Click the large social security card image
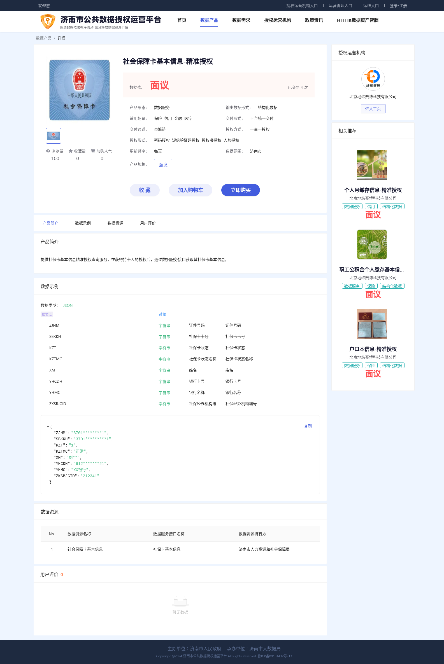 80,90
